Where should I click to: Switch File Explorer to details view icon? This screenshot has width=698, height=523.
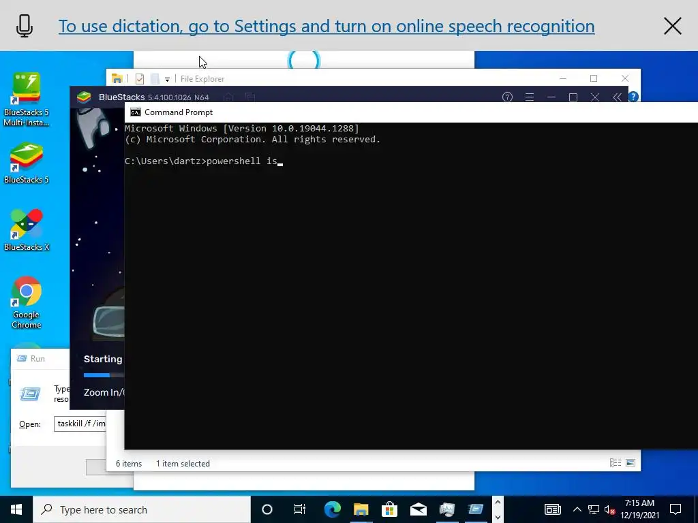coord(616,463)
